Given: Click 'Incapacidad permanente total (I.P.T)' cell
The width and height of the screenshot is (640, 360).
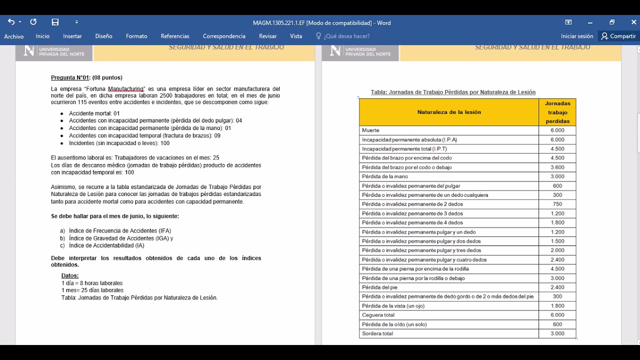Looking at the screenshot, I should pyautogui.click(x=449, y=148).
